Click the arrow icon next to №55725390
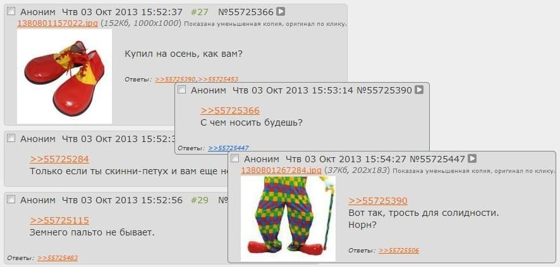Viewport: 560px width, 267px height. coord(419,90)
